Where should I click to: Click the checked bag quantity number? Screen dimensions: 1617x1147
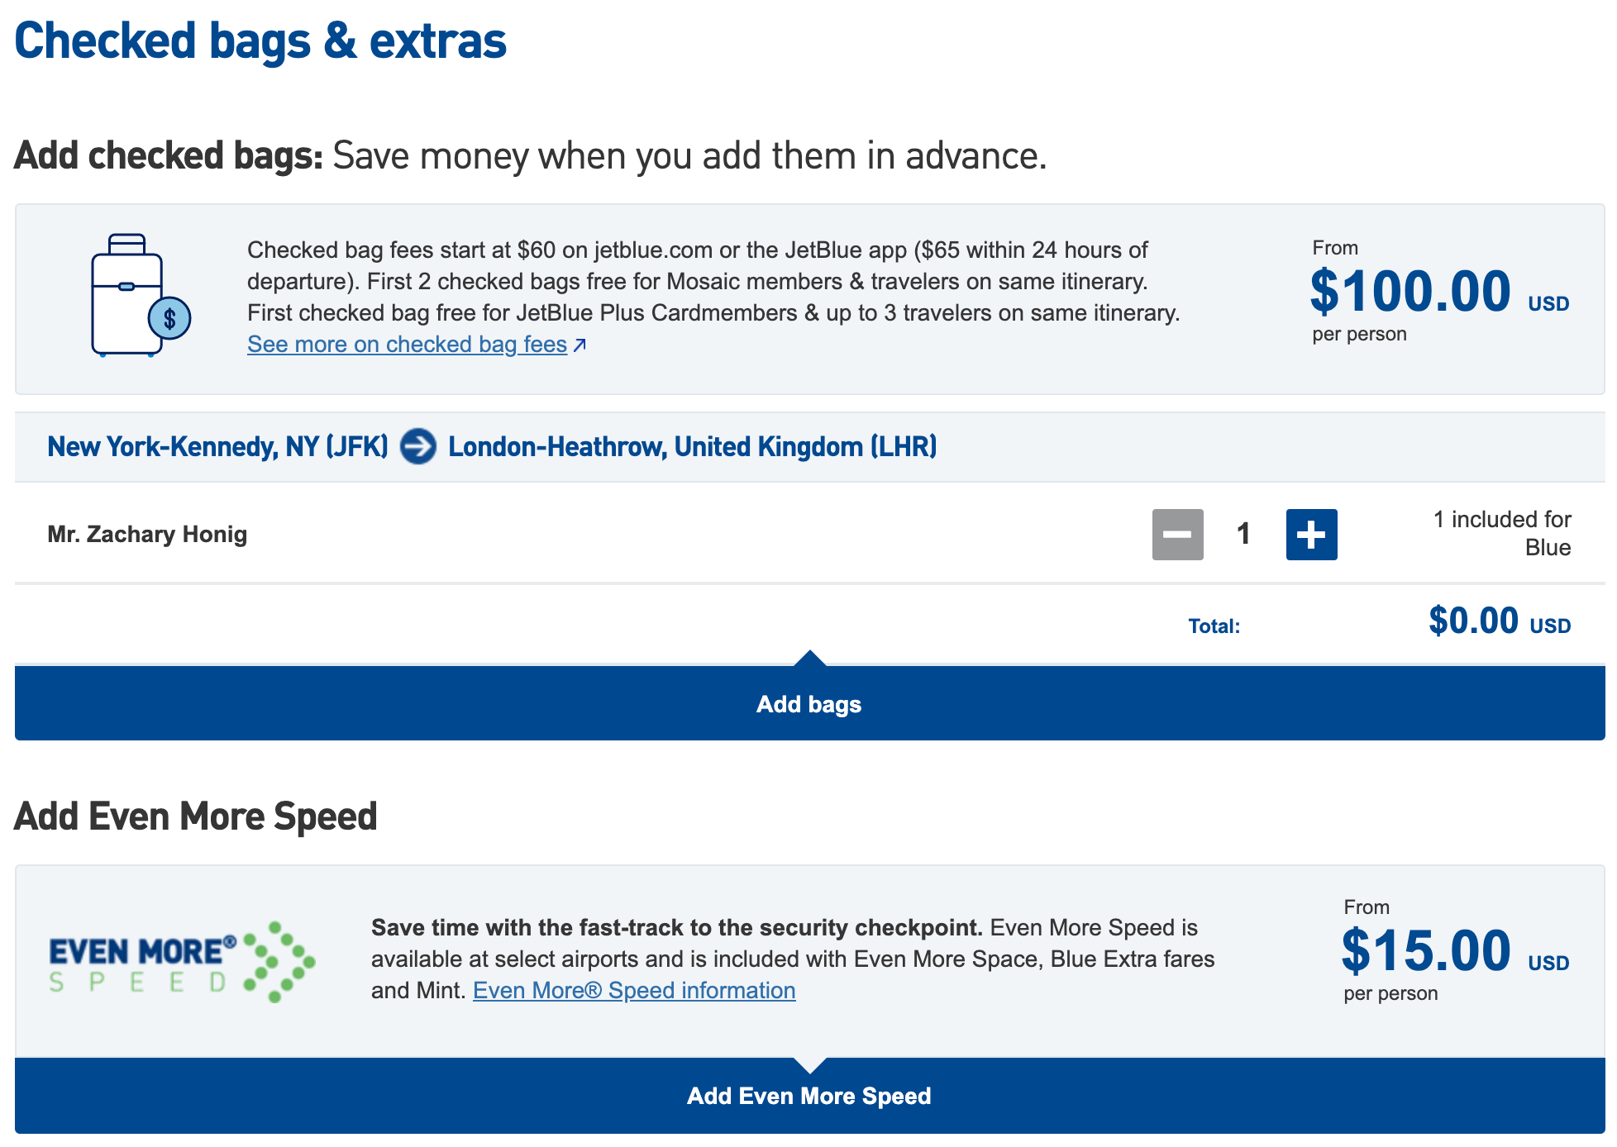(x=1243, y=535)
